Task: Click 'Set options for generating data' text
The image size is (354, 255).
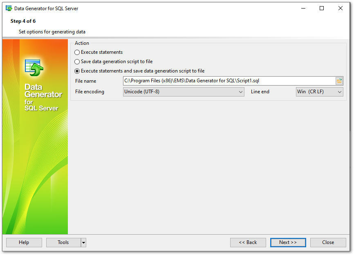Action: (x=52, y=32)
